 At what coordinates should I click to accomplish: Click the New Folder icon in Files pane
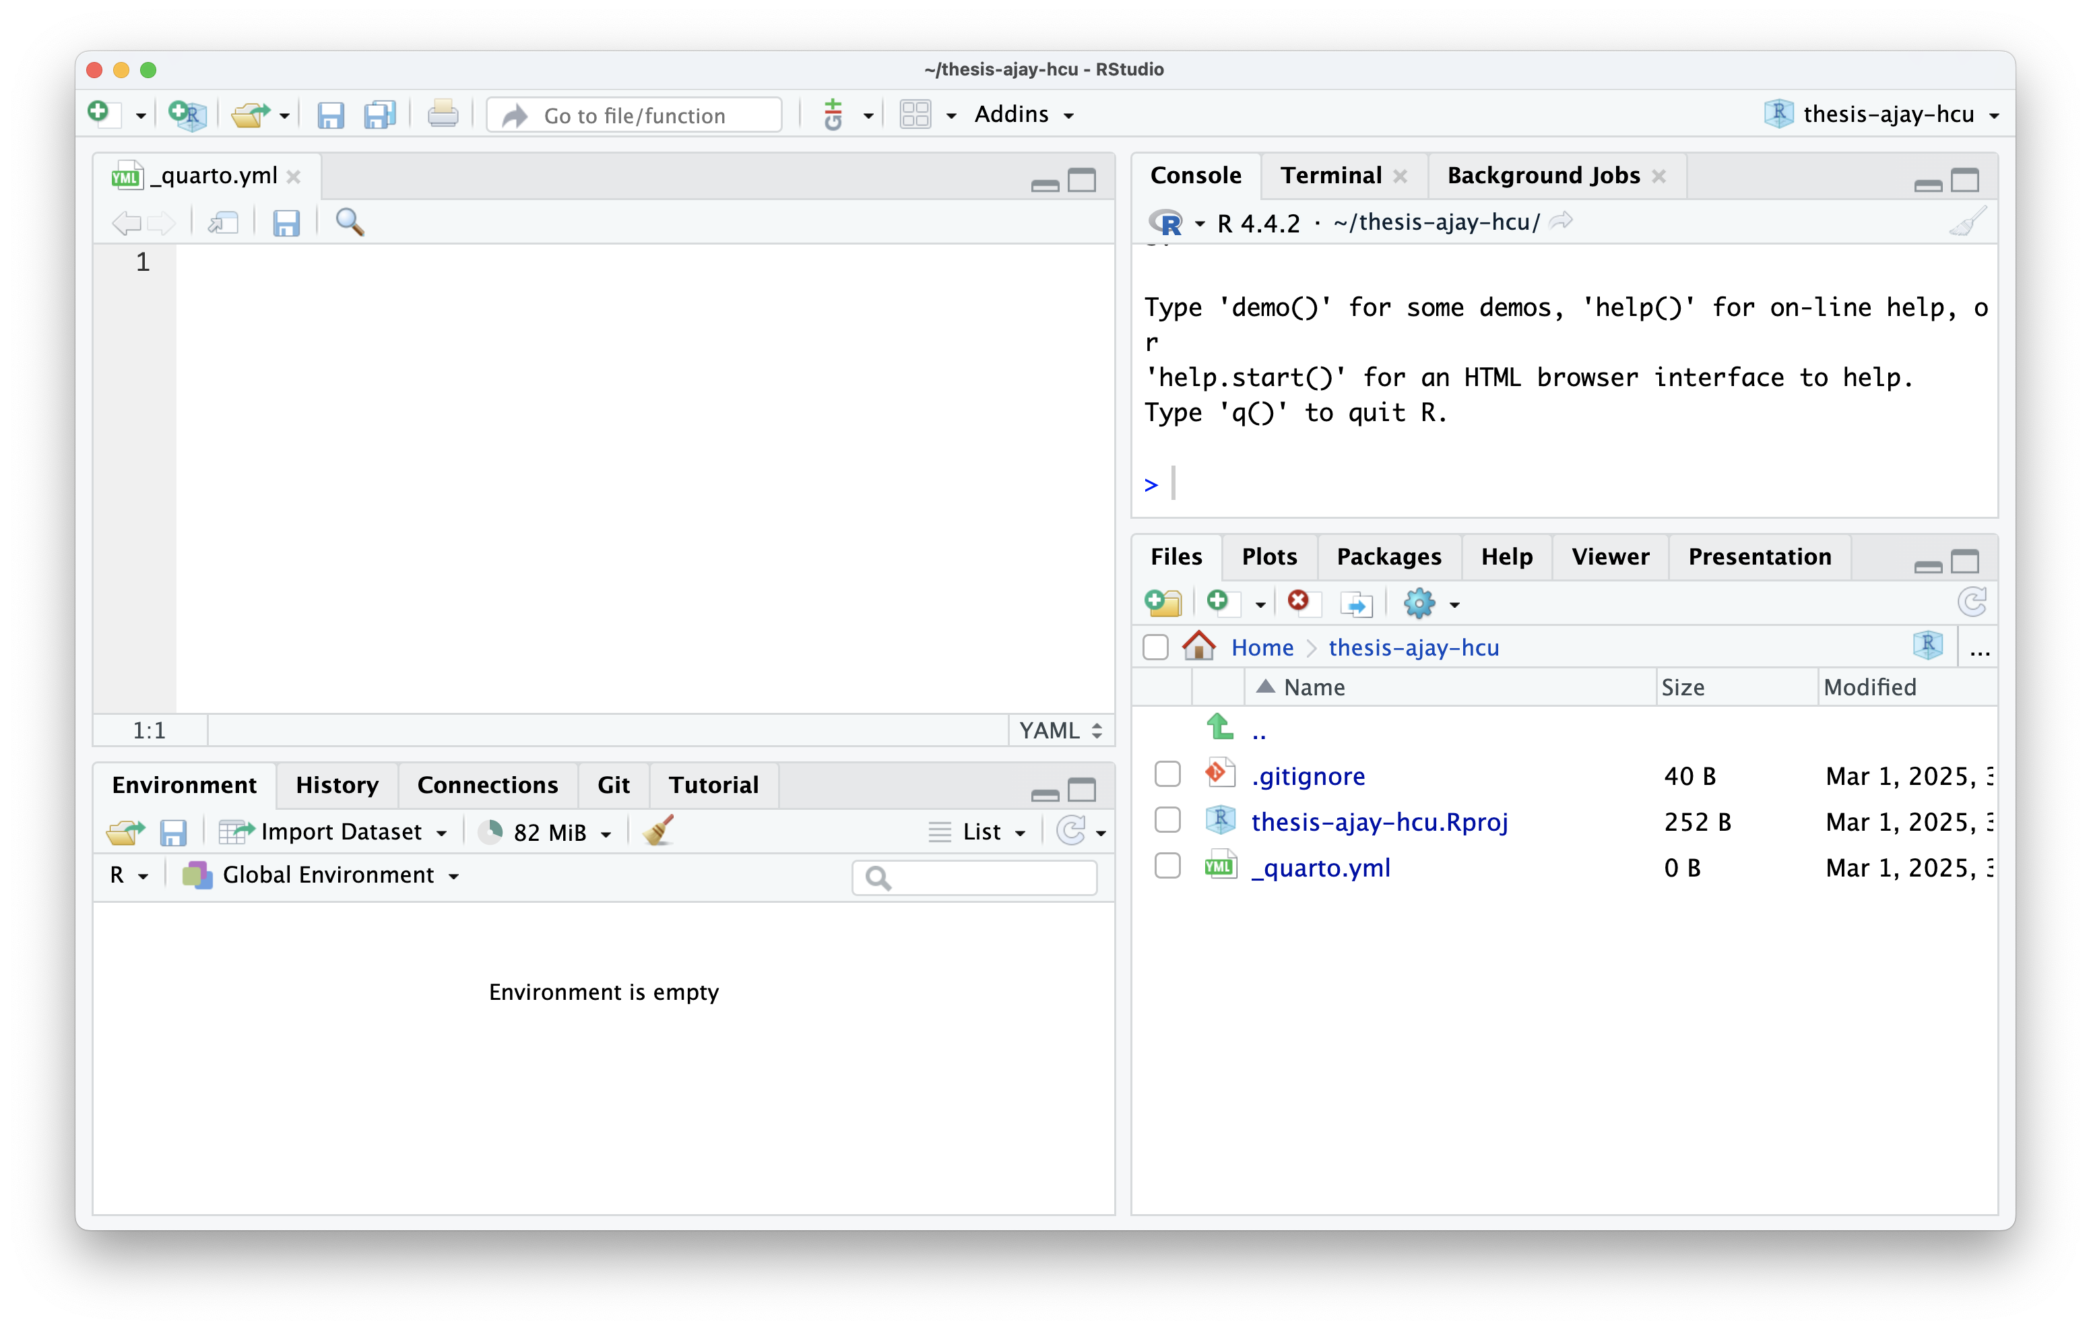click(x=1163, y=603)
